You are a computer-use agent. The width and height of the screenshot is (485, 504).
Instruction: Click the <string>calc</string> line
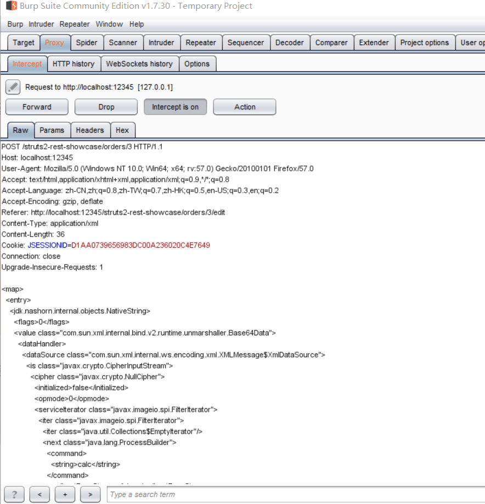coord(86,464)
